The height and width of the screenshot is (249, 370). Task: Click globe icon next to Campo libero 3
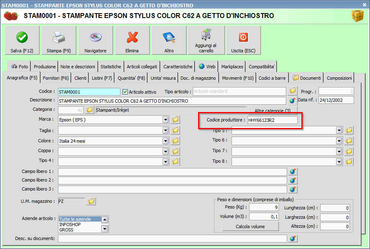coord(293,189)
